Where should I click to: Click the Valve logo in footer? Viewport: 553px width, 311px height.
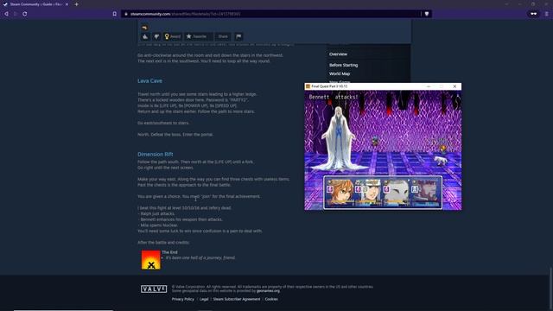[x=154, y=289]
